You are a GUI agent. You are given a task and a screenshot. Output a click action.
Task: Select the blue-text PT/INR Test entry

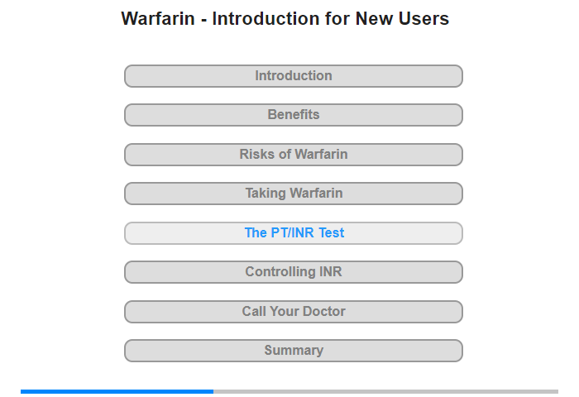[294, 233]
